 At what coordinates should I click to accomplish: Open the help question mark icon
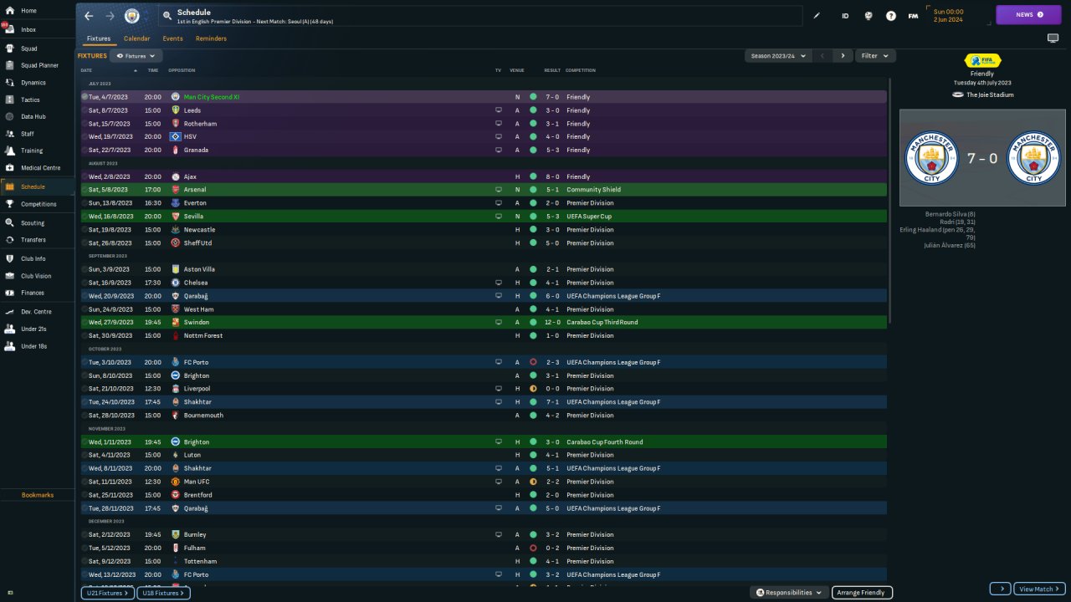[x=891, y=16]
